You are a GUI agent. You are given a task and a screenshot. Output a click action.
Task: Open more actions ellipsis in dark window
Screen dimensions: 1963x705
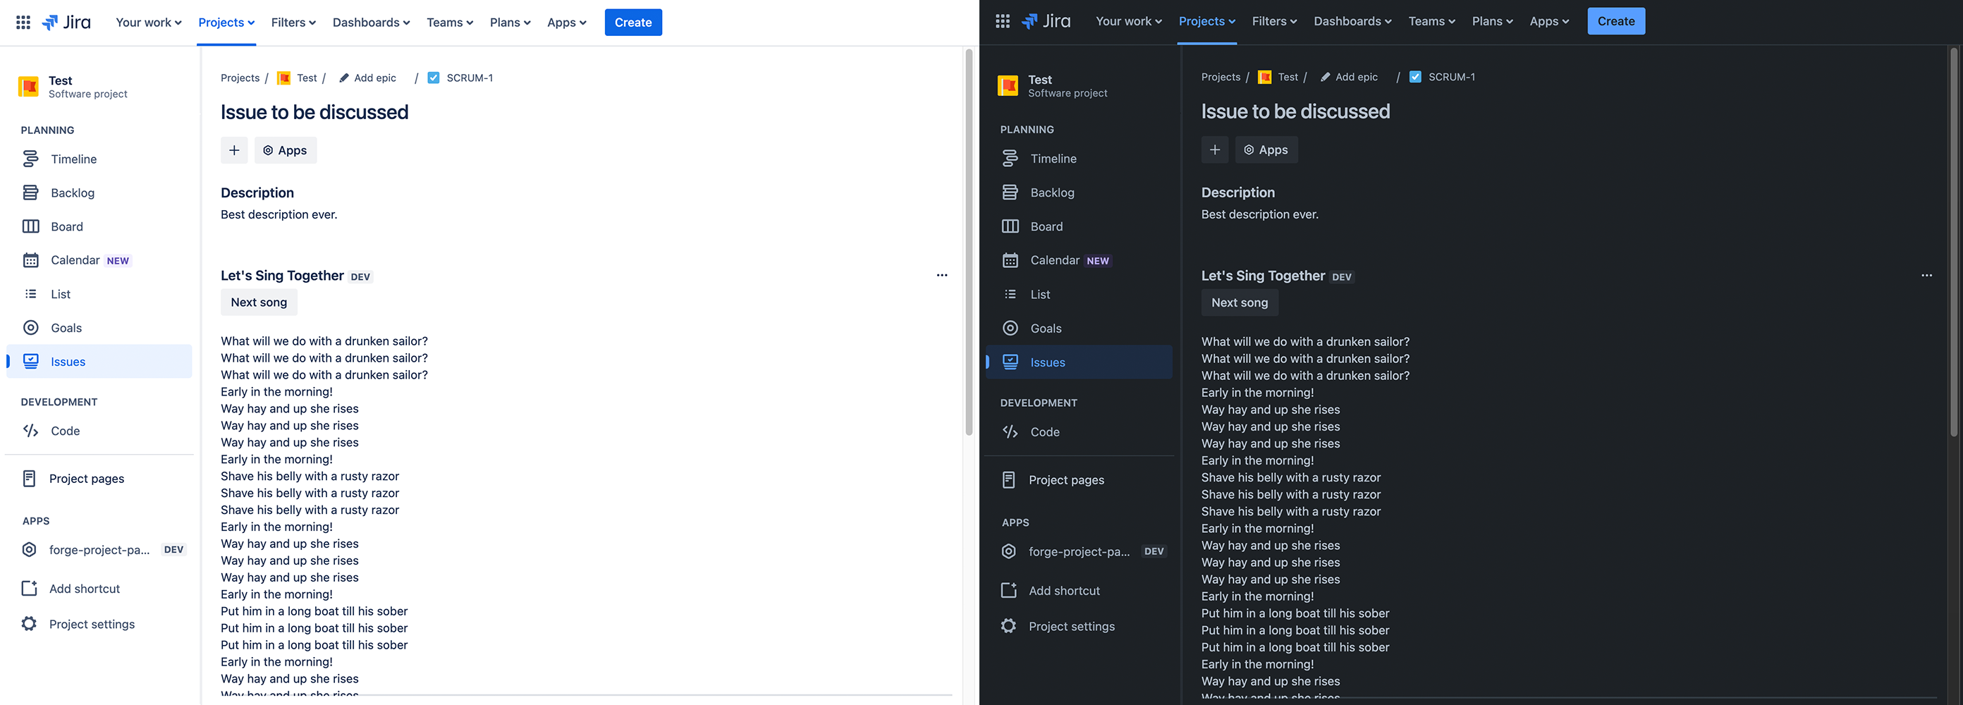pos(1926,275)
